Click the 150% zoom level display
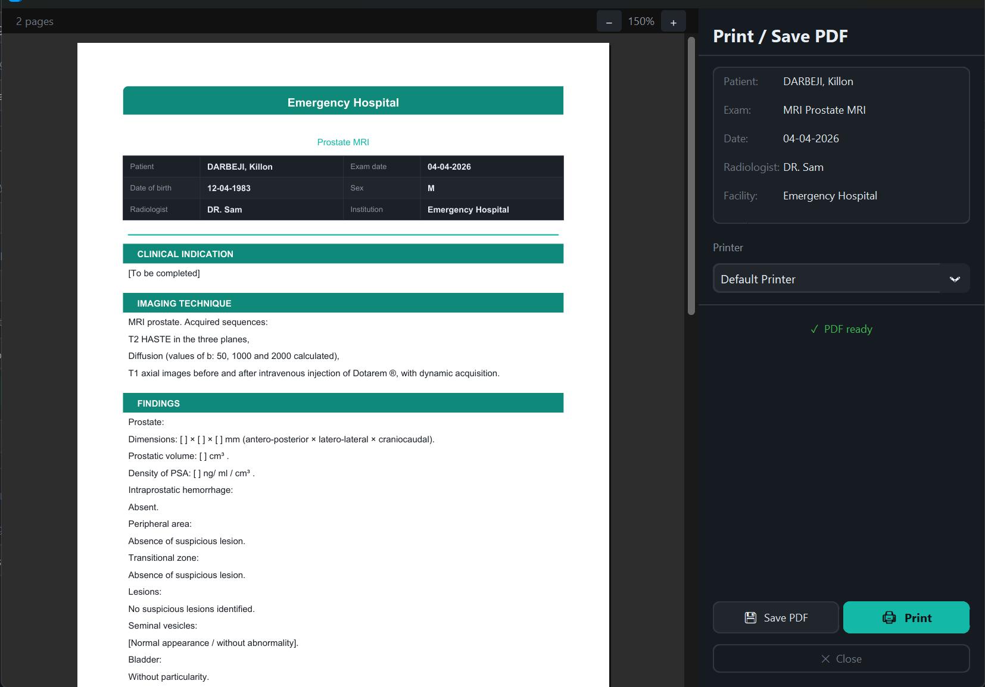The image size is (985, 687). 641,21
